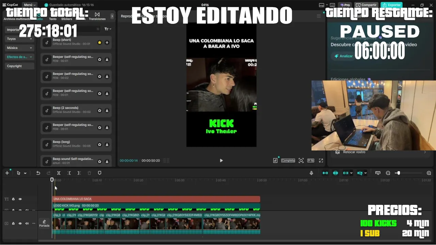436x245 pixels.
Task: Click the Compartir button
Action: (366, 5)
